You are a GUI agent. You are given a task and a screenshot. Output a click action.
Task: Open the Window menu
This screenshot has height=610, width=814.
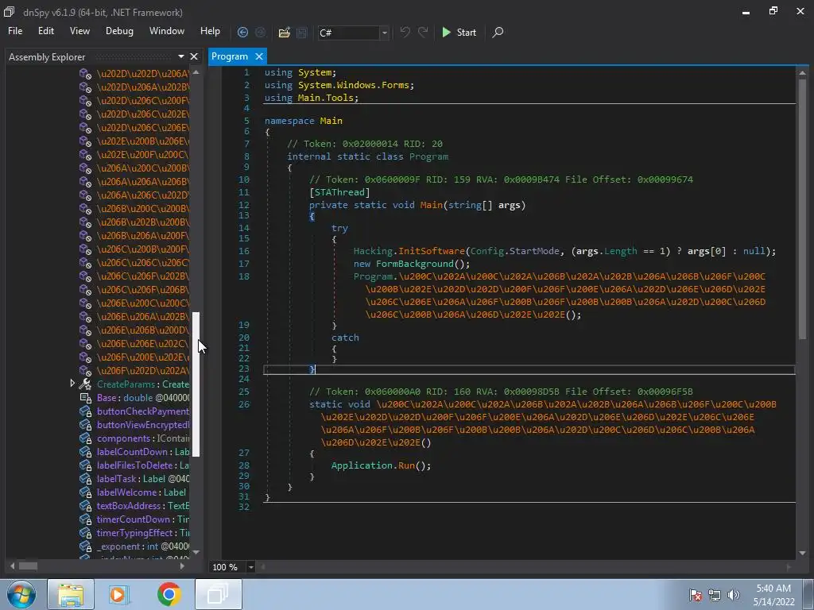point(167,31)
